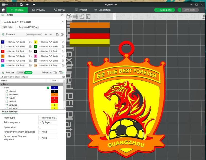Switch to the Calibration tab
206x160 pixels.
pos(102,10)
